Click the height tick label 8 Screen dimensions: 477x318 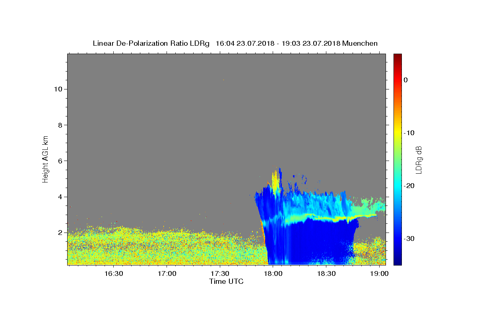click(60, 125)
